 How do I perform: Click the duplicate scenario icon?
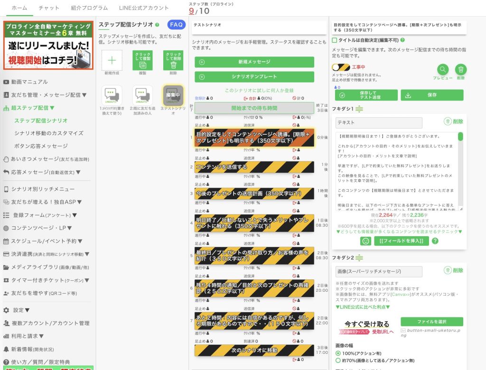(142, 61)
